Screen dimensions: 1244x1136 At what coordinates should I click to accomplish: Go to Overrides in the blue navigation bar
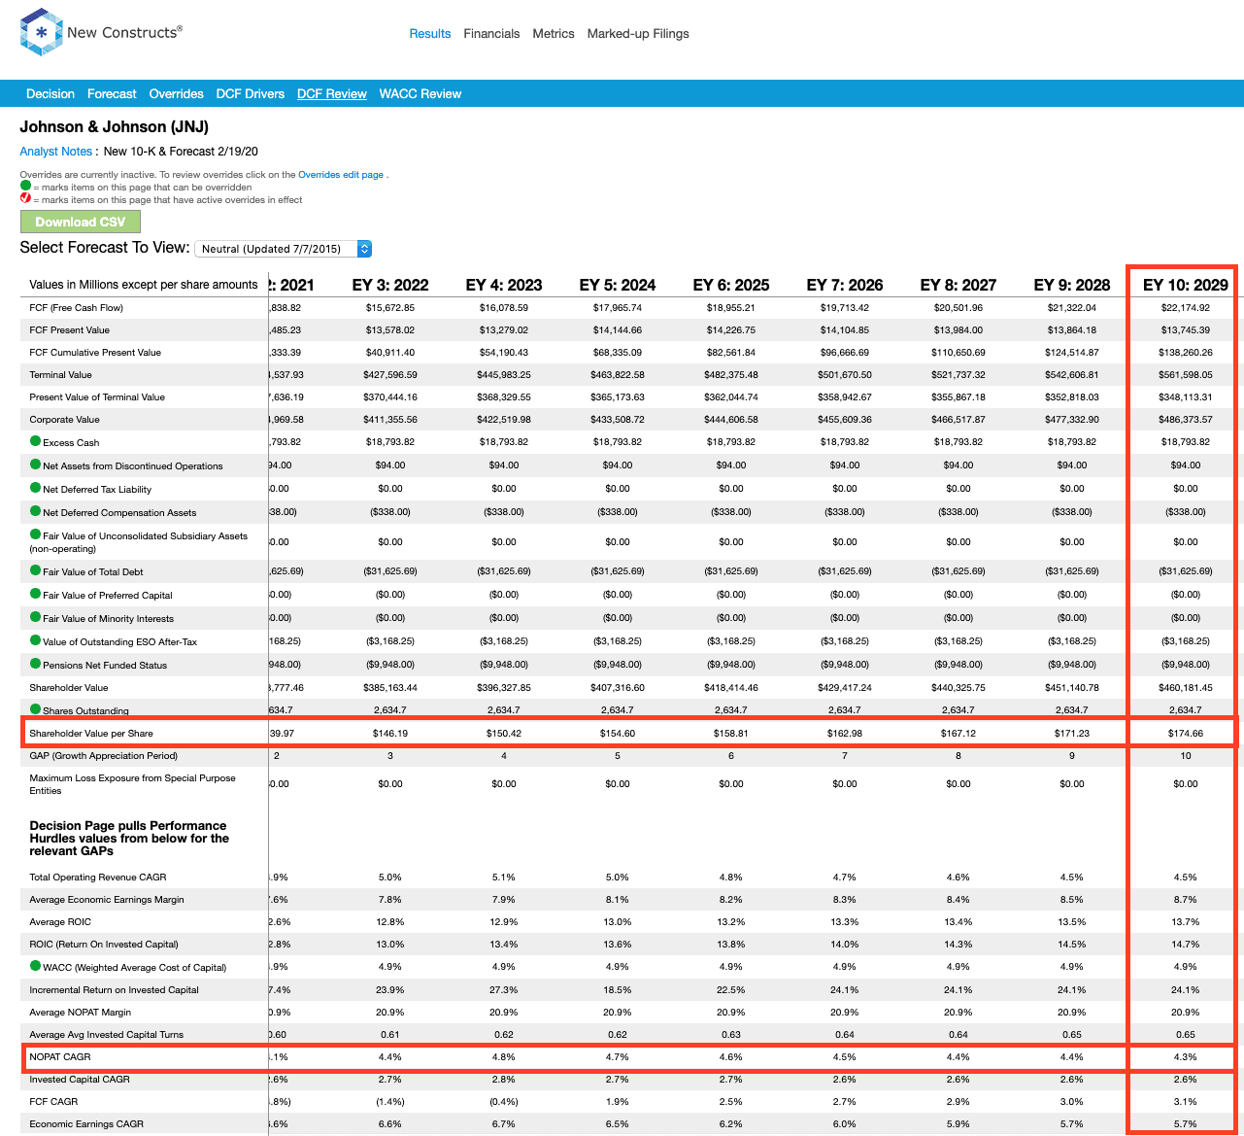point(177,94)
